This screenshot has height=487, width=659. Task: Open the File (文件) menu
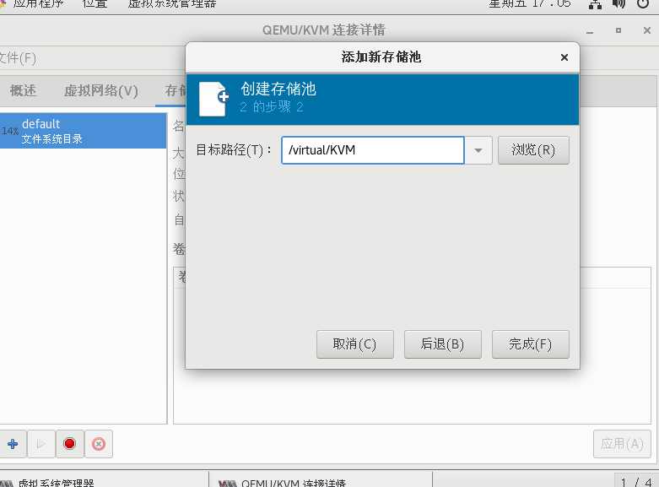pos(18,58)
